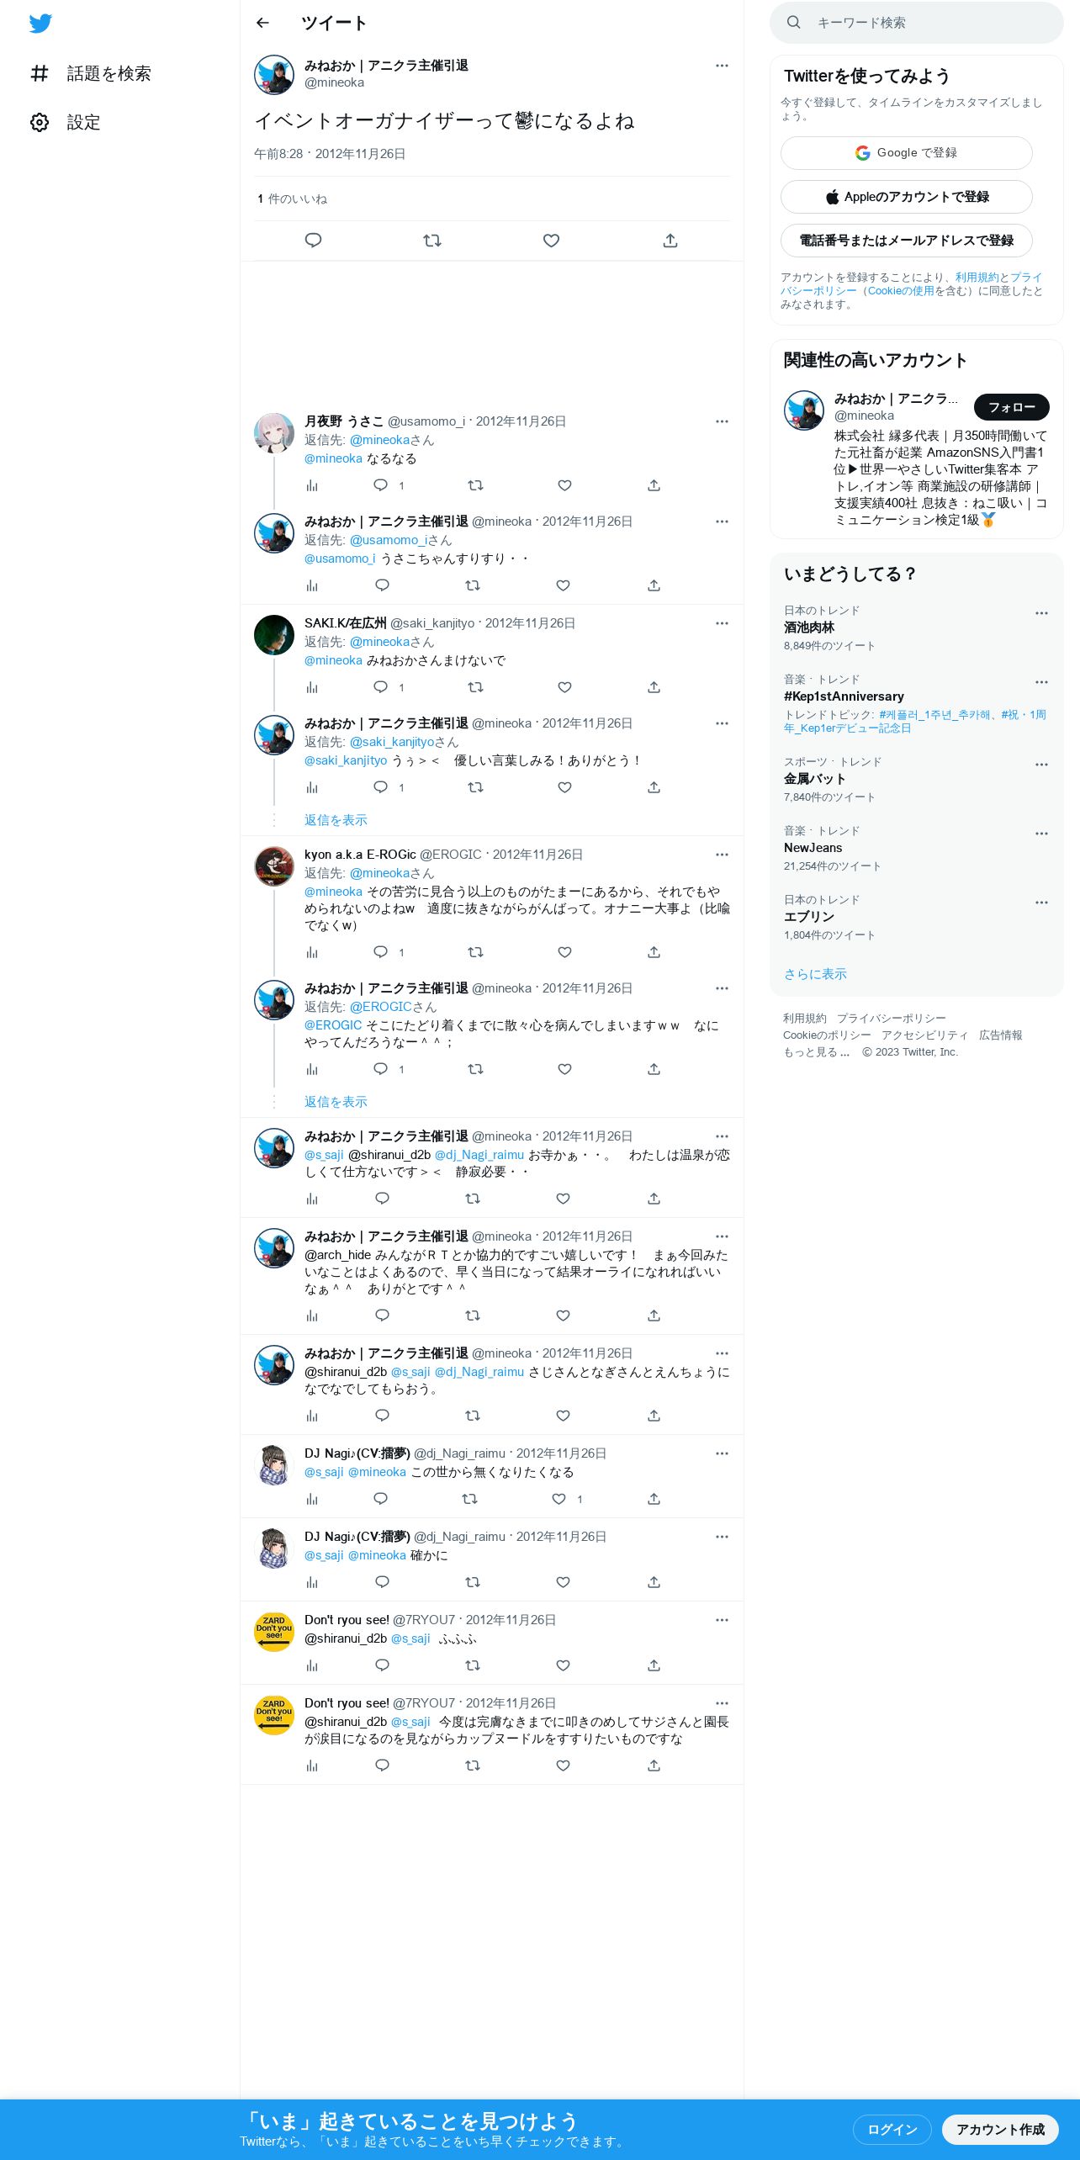
Task: Click the Twitter bird logo
Action: coord(40,24)
